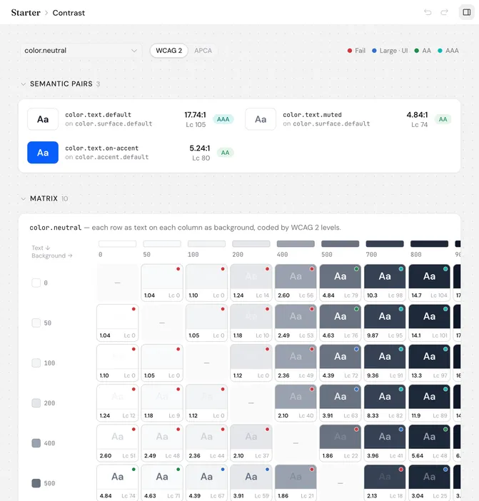This screenshot has height=501, width=479.
Task: Click the Starter breadcrumb link
Action: tap(26, 12)
